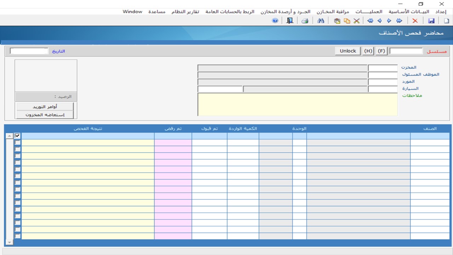Click the grid scrollbar up arrow
453x255 pixels.
tap(10, 136)
